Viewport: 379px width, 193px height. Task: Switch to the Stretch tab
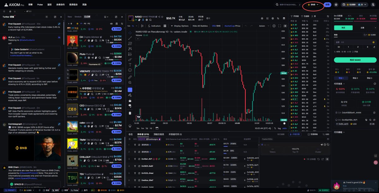(78, 17)
